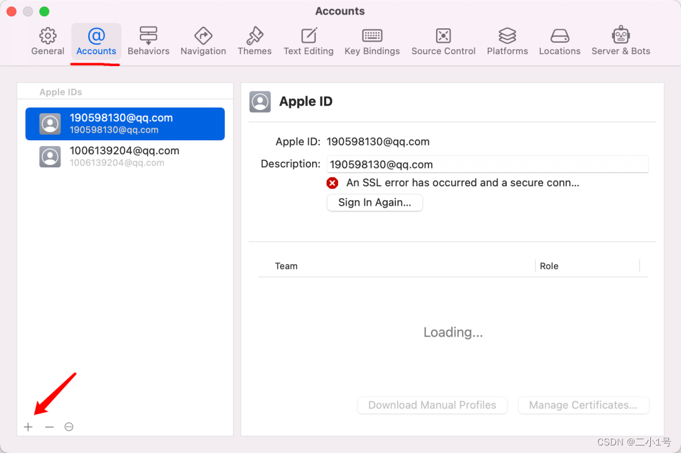Click the plus icon to add an account
Image resolution: width=681 pixels, height=453 pixels.
coord(28,427)
